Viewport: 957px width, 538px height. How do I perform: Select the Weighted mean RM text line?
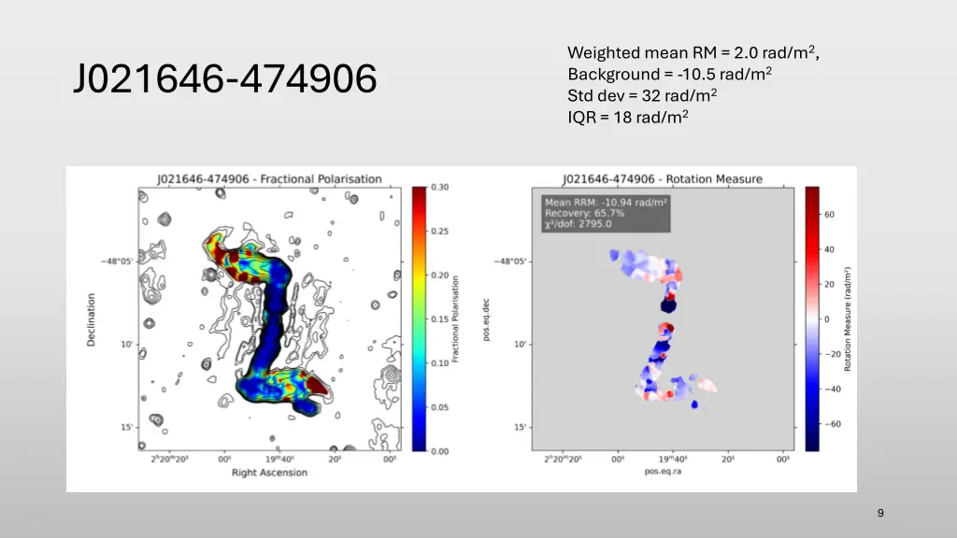point(693,52)
